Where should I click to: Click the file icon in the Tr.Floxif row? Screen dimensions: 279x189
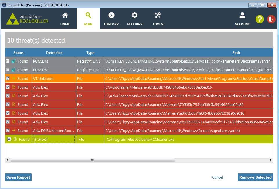click(x=15, y=139)
